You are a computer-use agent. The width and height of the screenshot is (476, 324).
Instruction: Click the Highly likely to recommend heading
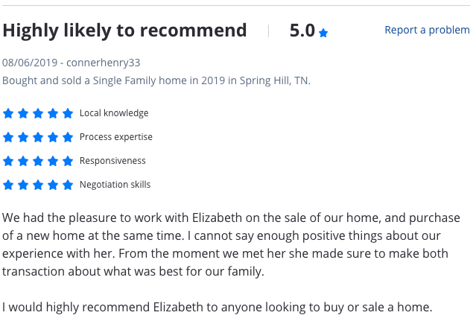coord(124,31)
